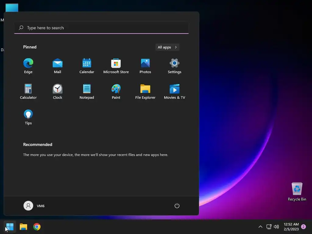This screenshot has height=234, width=312.
Task: Open the Paint app
Action: (x=116, y=92)
